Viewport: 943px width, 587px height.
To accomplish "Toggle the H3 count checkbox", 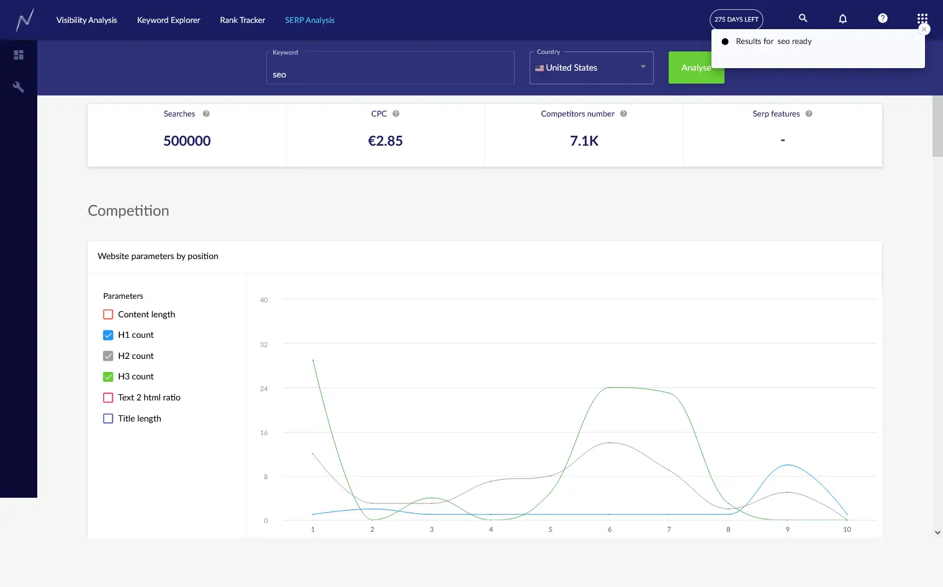I will [x=108, y=377].
